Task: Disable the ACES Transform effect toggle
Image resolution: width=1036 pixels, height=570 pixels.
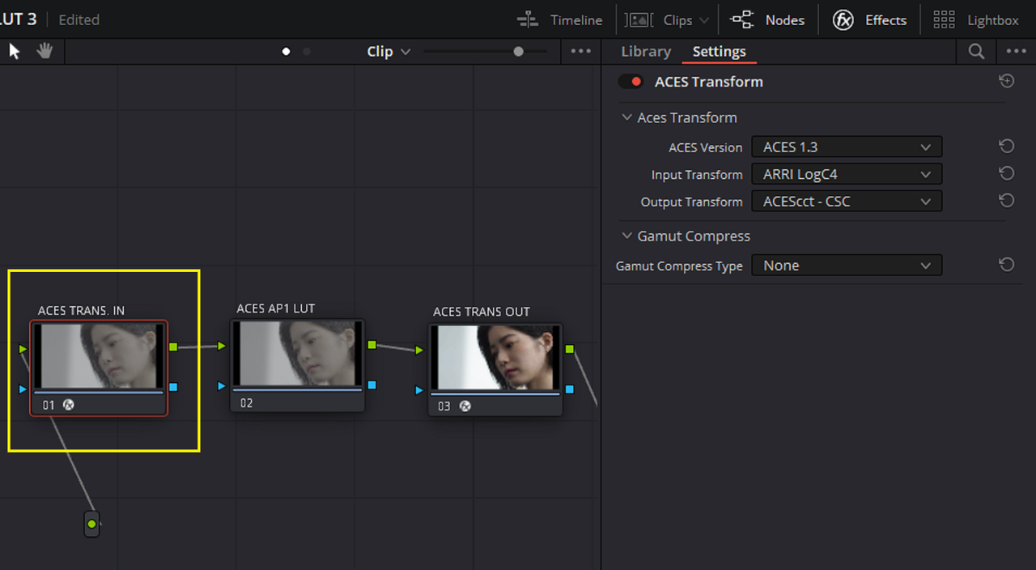Action: click(631, 81)
